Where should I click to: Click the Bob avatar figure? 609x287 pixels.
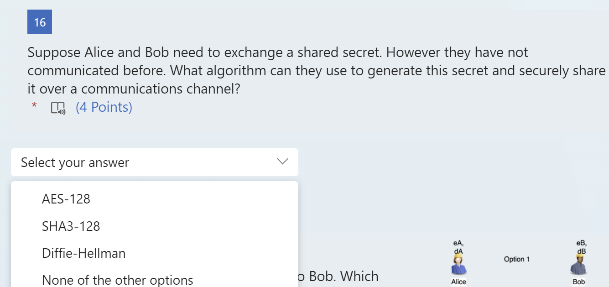click(x=579, y=265)
